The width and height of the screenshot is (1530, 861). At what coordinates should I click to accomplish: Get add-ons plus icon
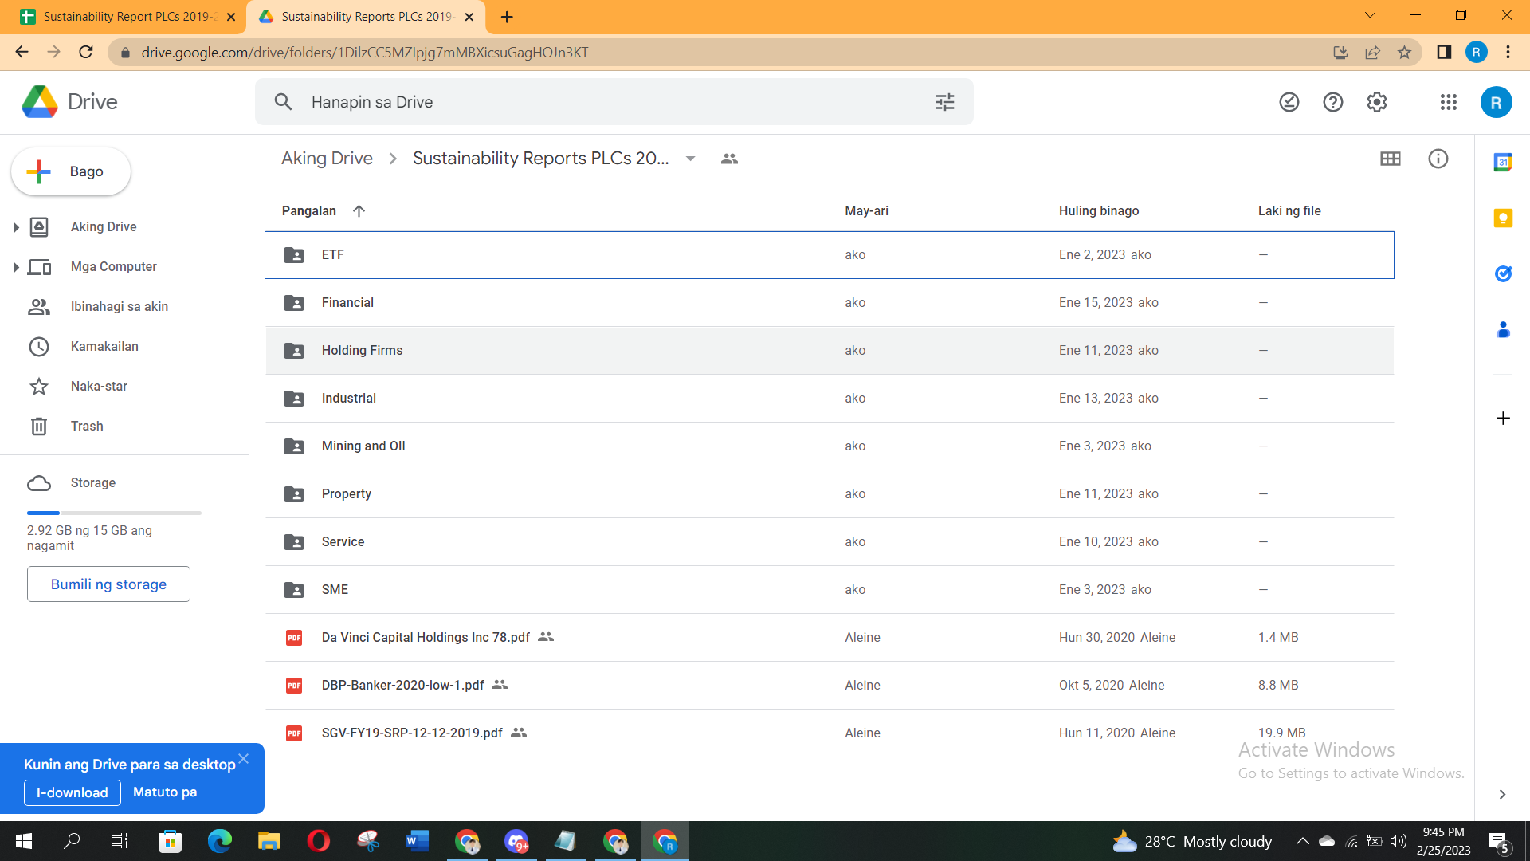[x=1503, y=419]
